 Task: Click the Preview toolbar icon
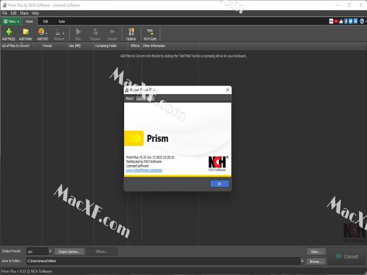pyautogui.click(x=95, y=32)
